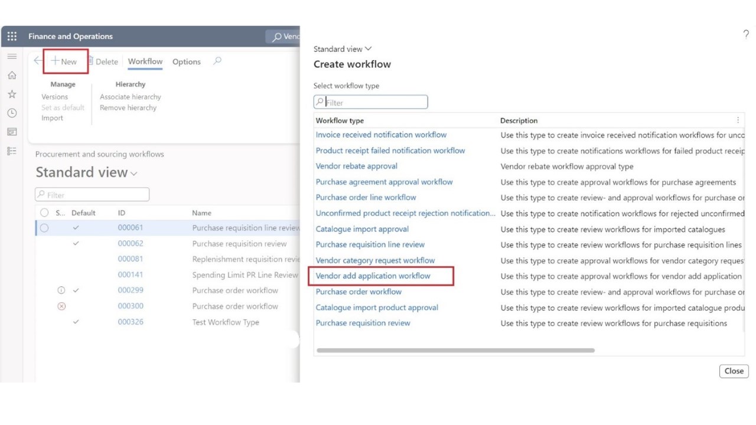Click the workflow type Filter field
Viewport: 756px width, 425px height.
tap(371, 102)
